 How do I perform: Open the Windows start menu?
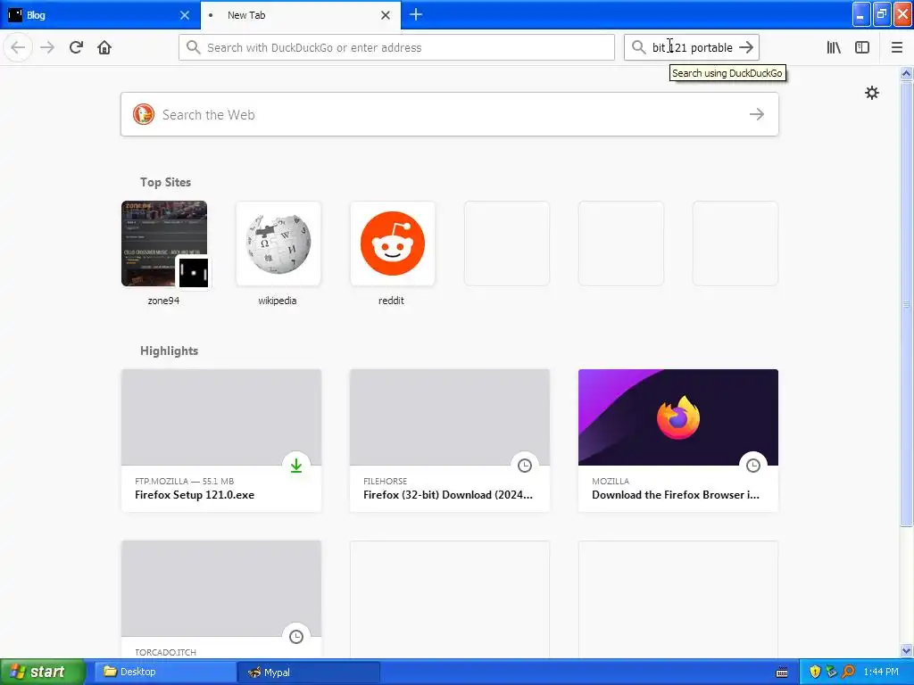click(x=43, y=672)
